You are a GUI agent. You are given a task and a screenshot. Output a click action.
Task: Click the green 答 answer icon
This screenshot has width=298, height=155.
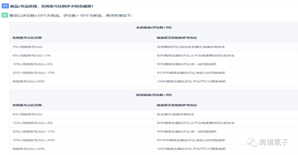[5, 15]
